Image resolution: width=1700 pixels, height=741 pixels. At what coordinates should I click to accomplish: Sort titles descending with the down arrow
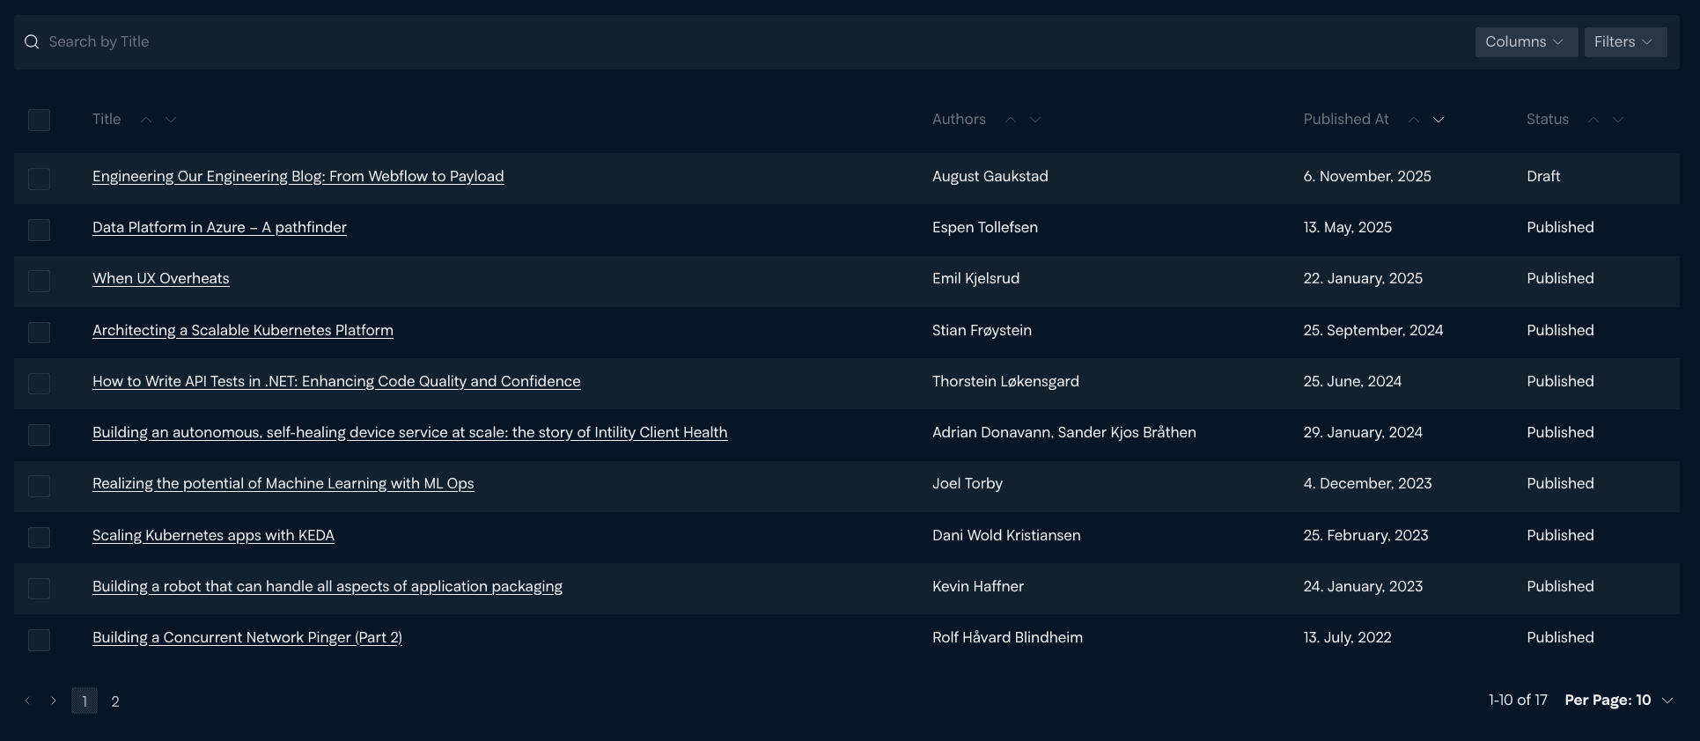(171, 121)
